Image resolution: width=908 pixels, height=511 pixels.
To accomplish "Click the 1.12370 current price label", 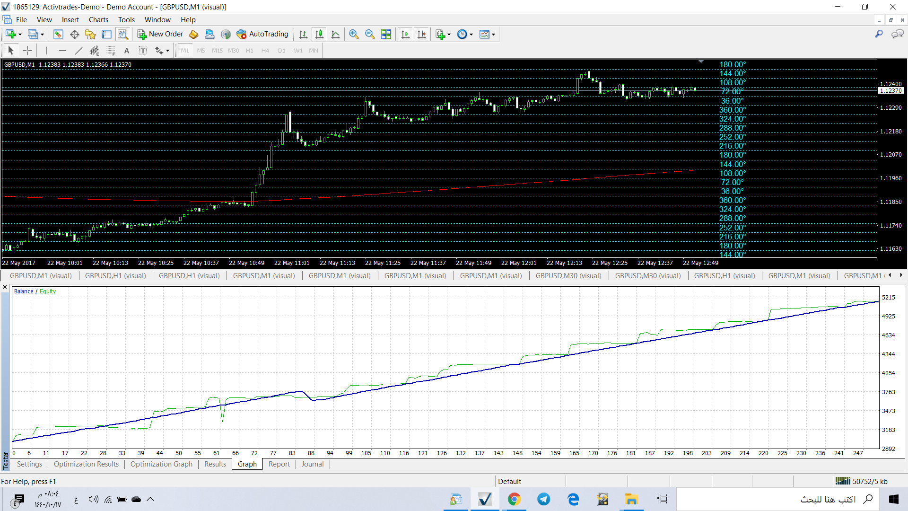I will (891, 90).
